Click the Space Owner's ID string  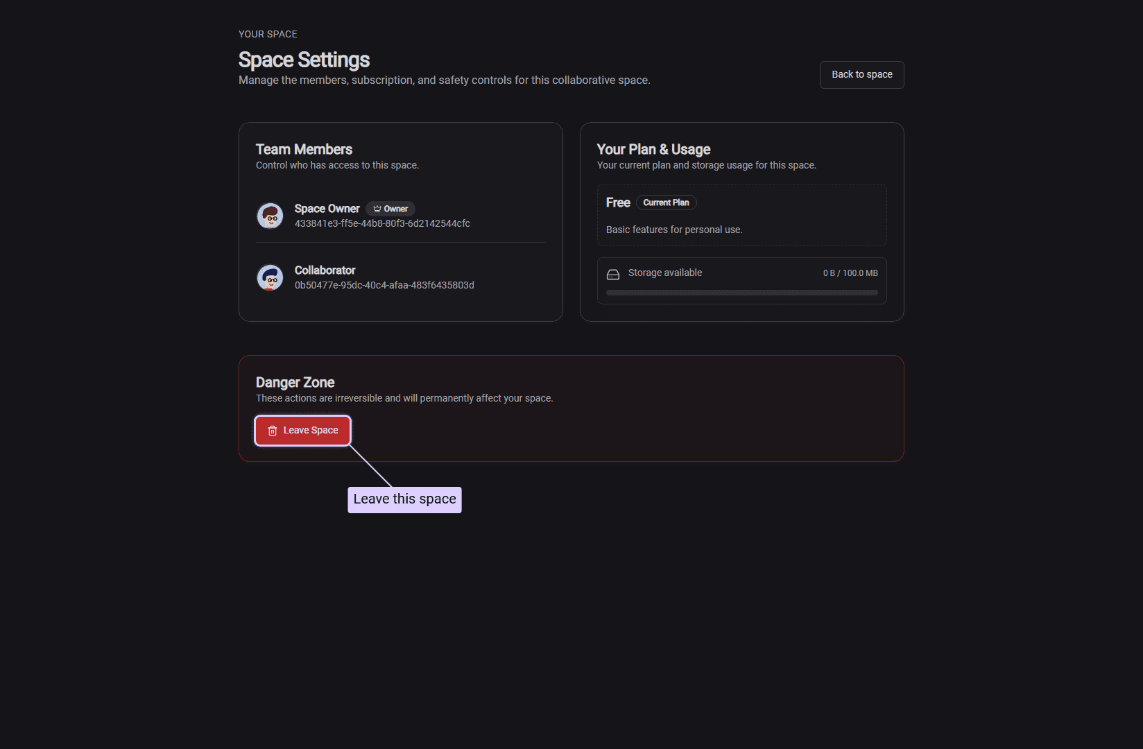tap(382, 223)
